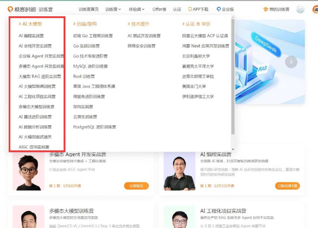Open 云原生训练营
Viewport: 318px width, 228px height.
(x=85, y=117)
